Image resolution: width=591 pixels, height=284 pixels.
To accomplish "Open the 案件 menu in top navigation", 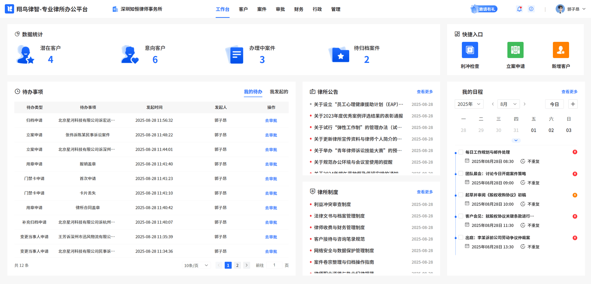I will point(261,9).
